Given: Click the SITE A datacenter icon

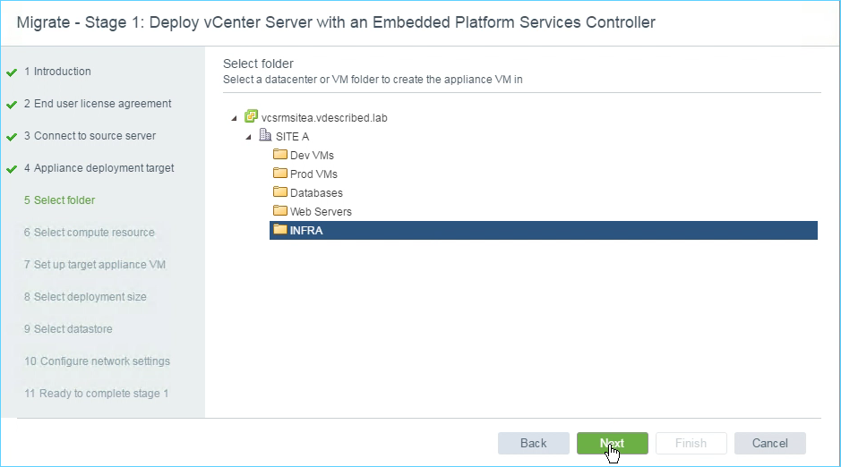Looking at the screenshot, I should [x=265, y=134].
